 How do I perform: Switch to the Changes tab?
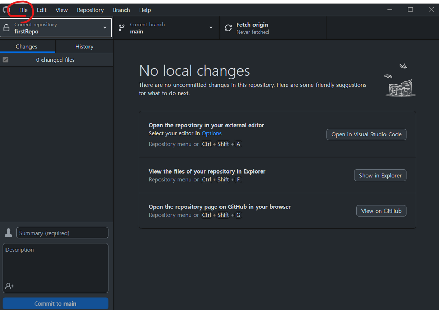(27, 47)
